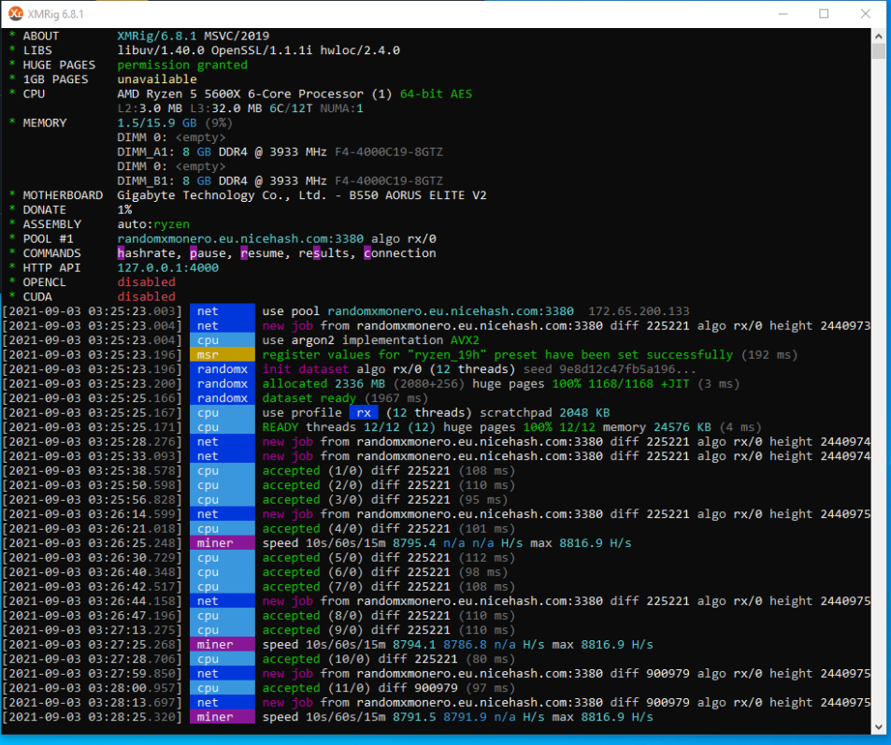891x745 pixels.
Task: Select 'permission granted' huge pages status
Action: click(182, 64)
